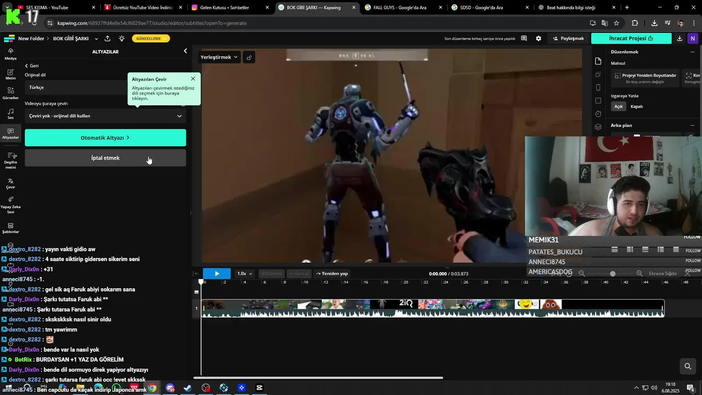
Task: Play the timeline video
Action: coord(217,274)
